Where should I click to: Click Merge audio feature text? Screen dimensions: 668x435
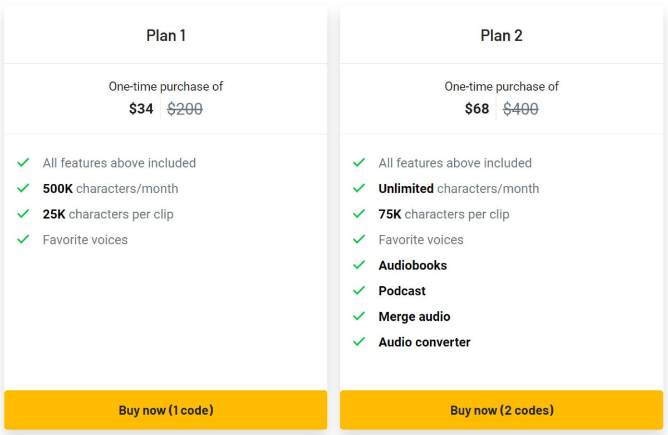(414, 316)
